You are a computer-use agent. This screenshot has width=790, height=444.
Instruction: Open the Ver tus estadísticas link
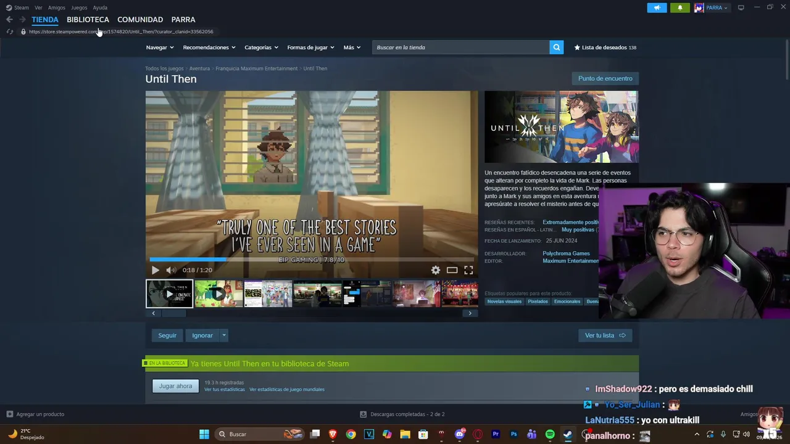(225, 390)
